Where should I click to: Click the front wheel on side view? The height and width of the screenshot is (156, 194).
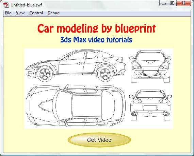[45, 74]
